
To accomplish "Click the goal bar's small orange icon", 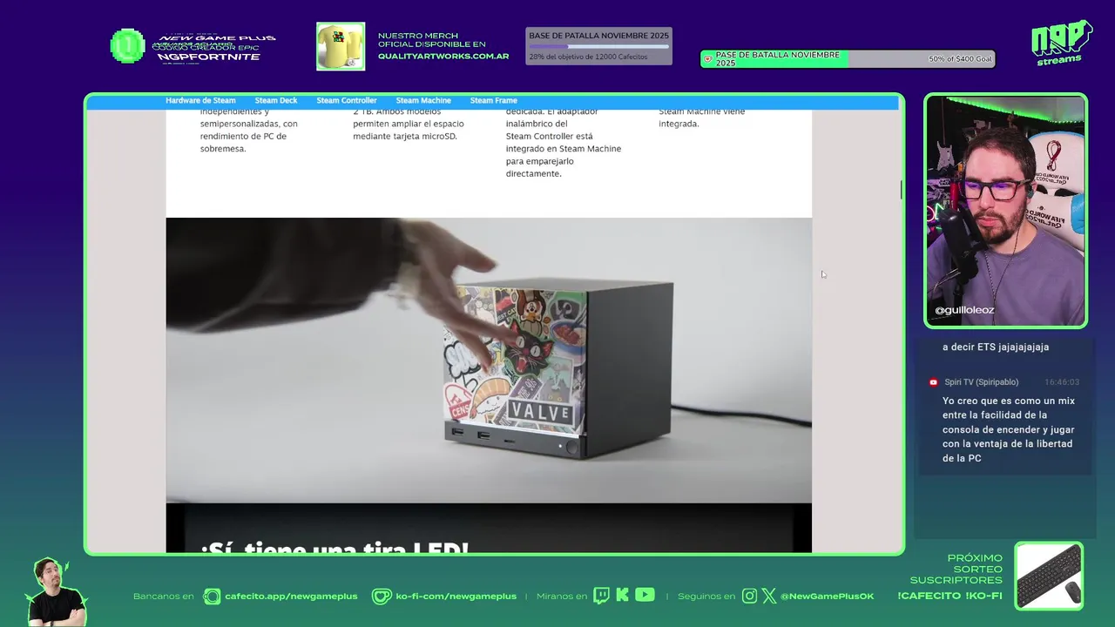I will (x=708, y=60).
